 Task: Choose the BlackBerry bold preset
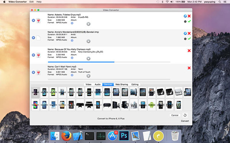click(x=169, y=105)
